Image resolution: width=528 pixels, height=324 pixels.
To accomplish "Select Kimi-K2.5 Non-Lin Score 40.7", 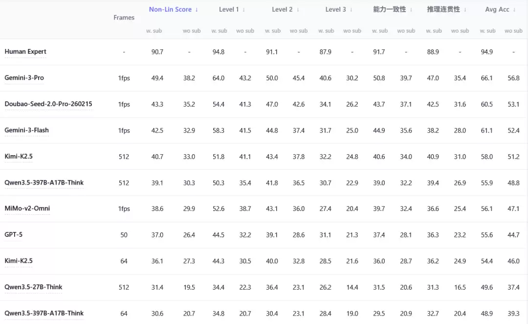I will coord(157,157).
